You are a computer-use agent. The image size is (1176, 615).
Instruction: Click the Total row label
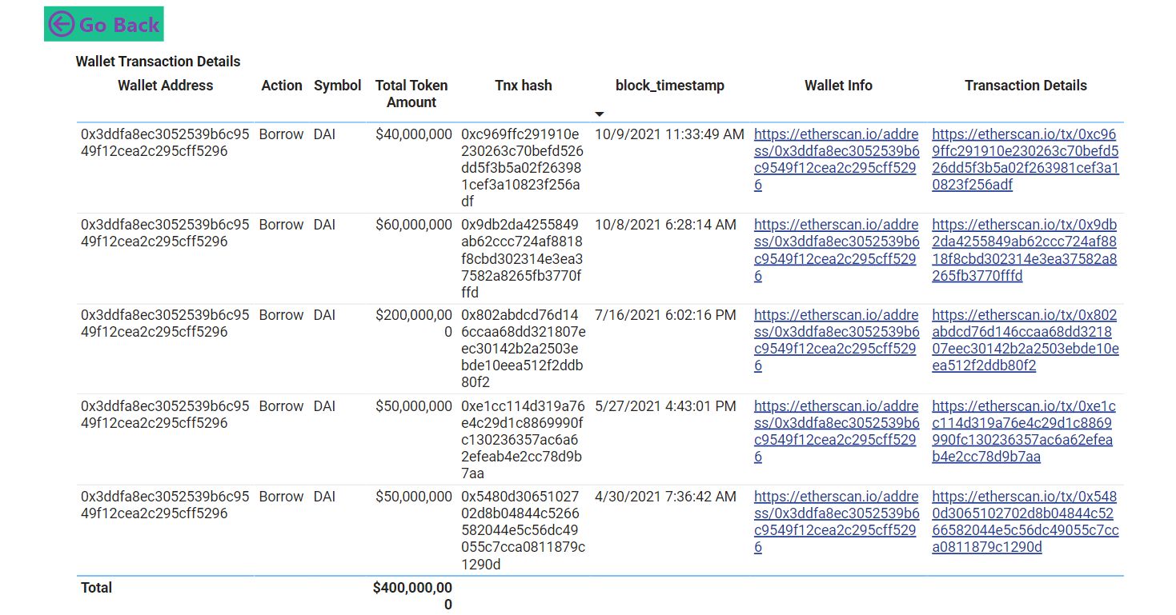coord(96,588)
